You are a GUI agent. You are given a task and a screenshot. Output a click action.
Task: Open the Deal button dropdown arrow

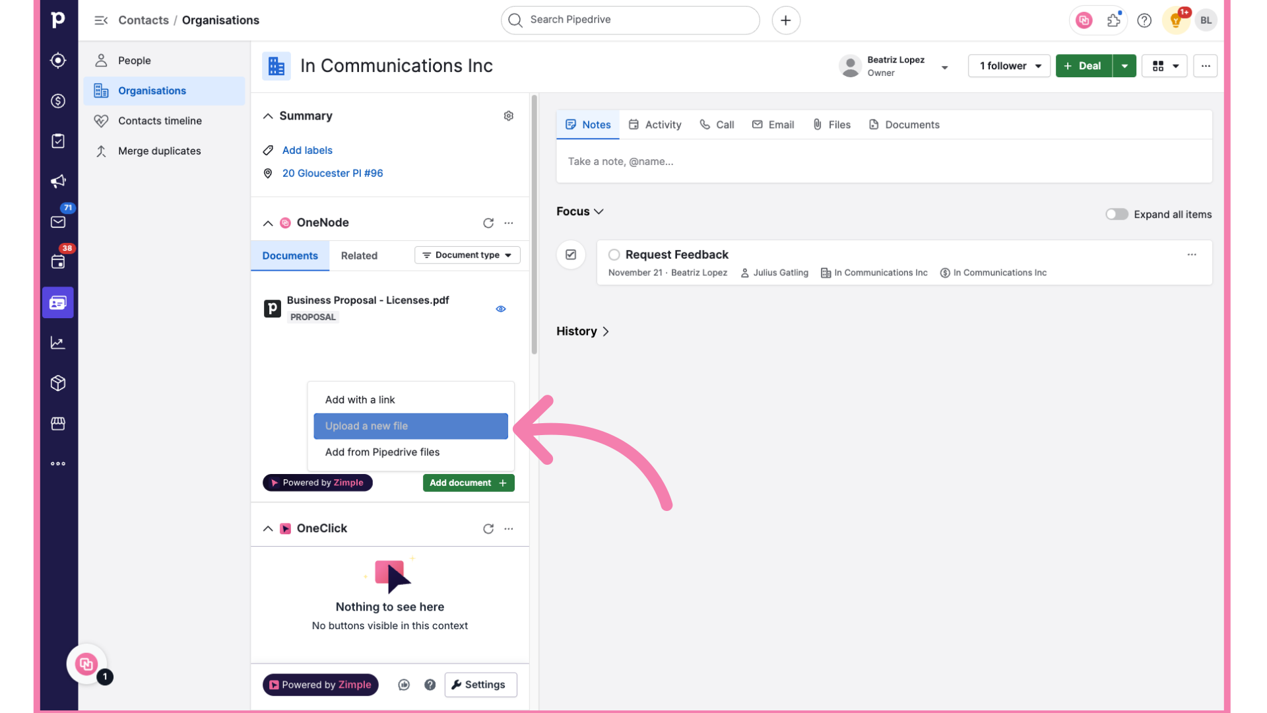(x=1124, y=66)
